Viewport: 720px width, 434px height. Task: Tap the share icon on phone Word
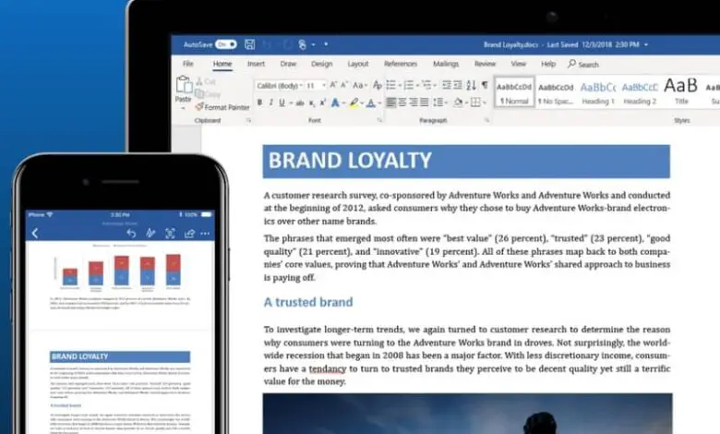[x=189, y=234]
